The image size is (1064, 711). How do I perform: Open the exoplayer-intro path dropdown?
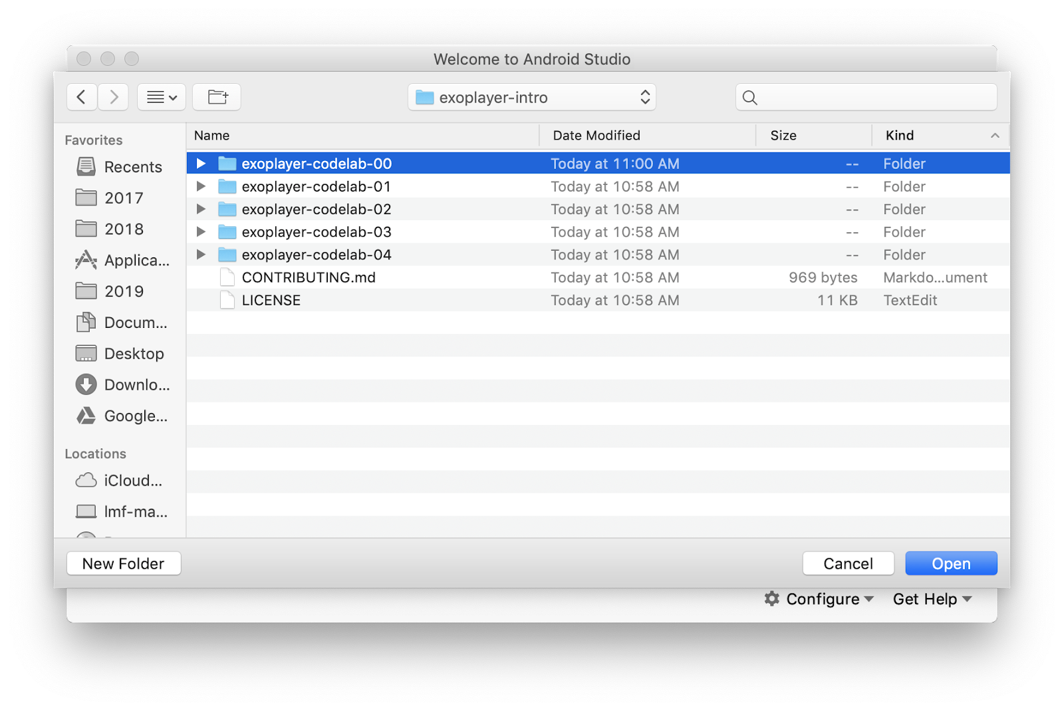coord(532,98)
